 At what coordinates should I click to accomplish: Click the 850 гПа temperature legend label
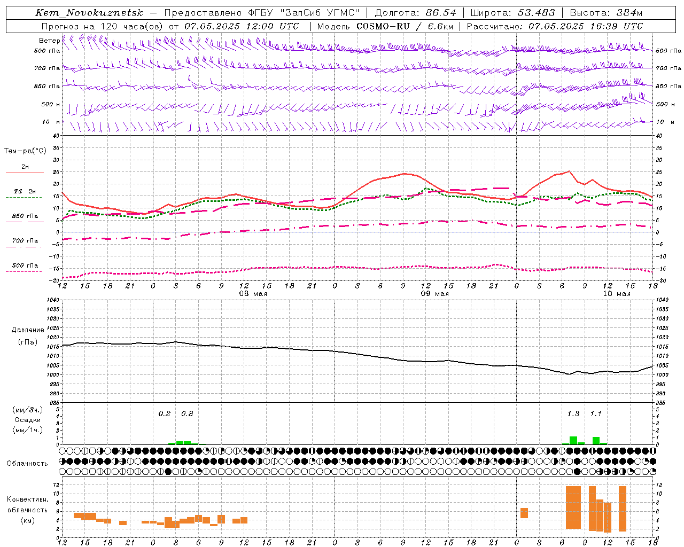pyautogui.click(x=25, y=216)
